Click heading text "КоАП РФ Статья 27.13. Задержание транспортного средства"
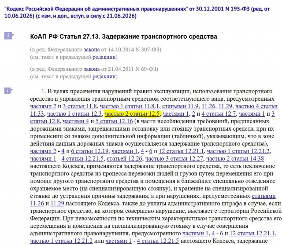The image size is (282, 245). (x=123, y=37)
